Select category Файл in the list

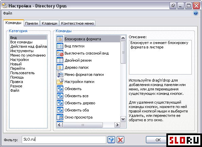tap(28, 90)
